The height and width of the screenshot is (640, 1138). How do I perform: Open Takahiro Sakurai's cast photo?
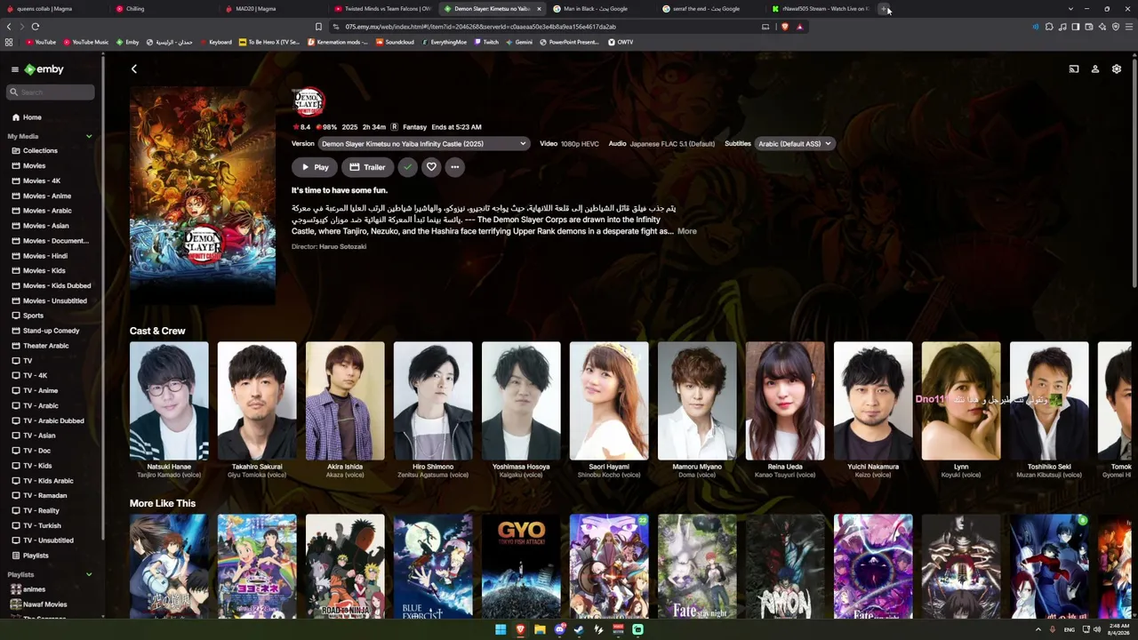[x=257, y=401]
